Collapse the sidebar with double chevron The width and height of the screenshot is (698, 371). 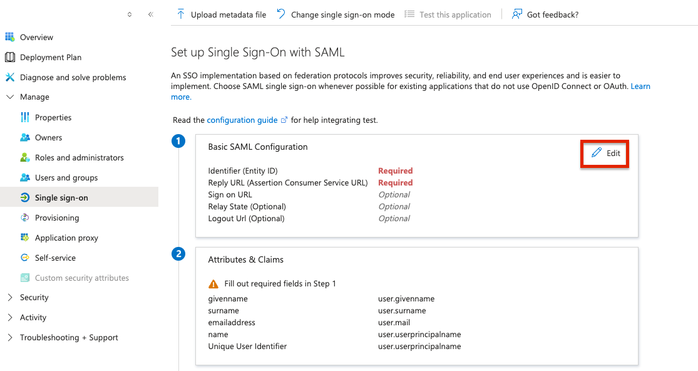[x=150, y=14]
